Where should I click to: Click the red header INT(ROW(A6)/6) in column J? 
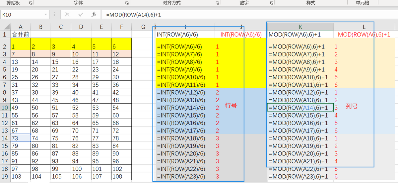point(241,34)
